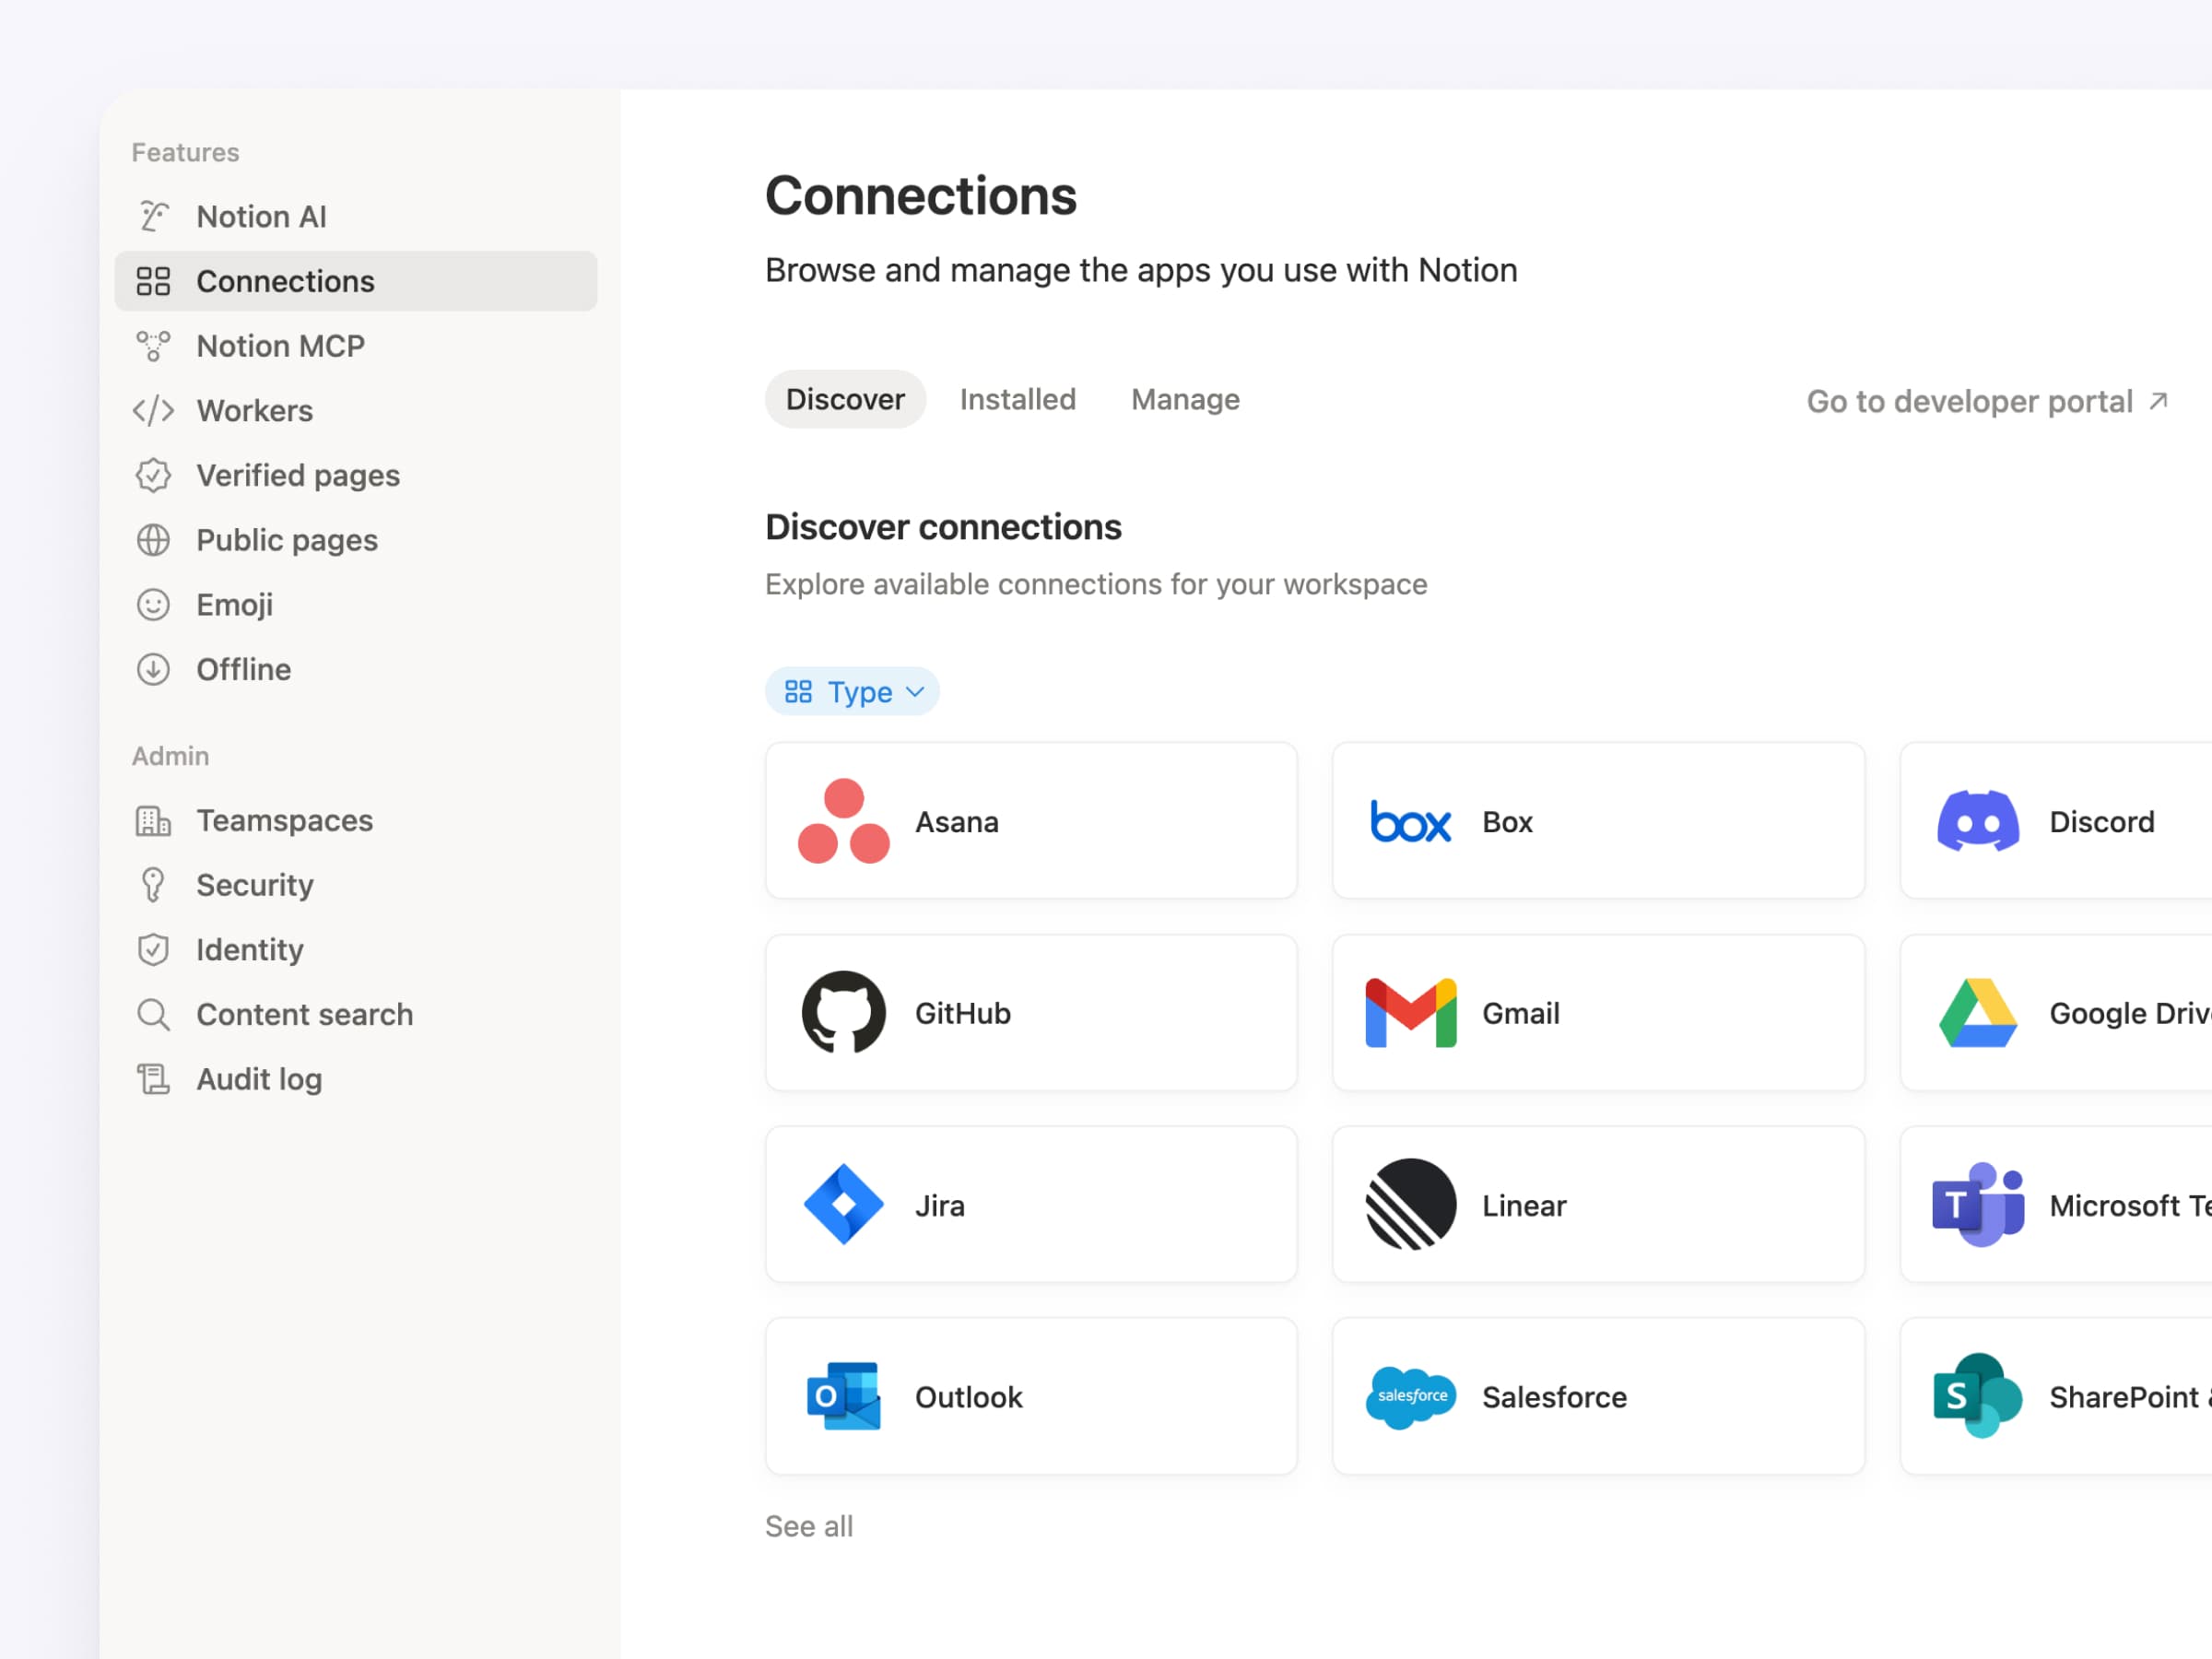This screenshot has width=2212, height=1659.
Task: Open the Discord connection card name
Action: point(2101,822)
